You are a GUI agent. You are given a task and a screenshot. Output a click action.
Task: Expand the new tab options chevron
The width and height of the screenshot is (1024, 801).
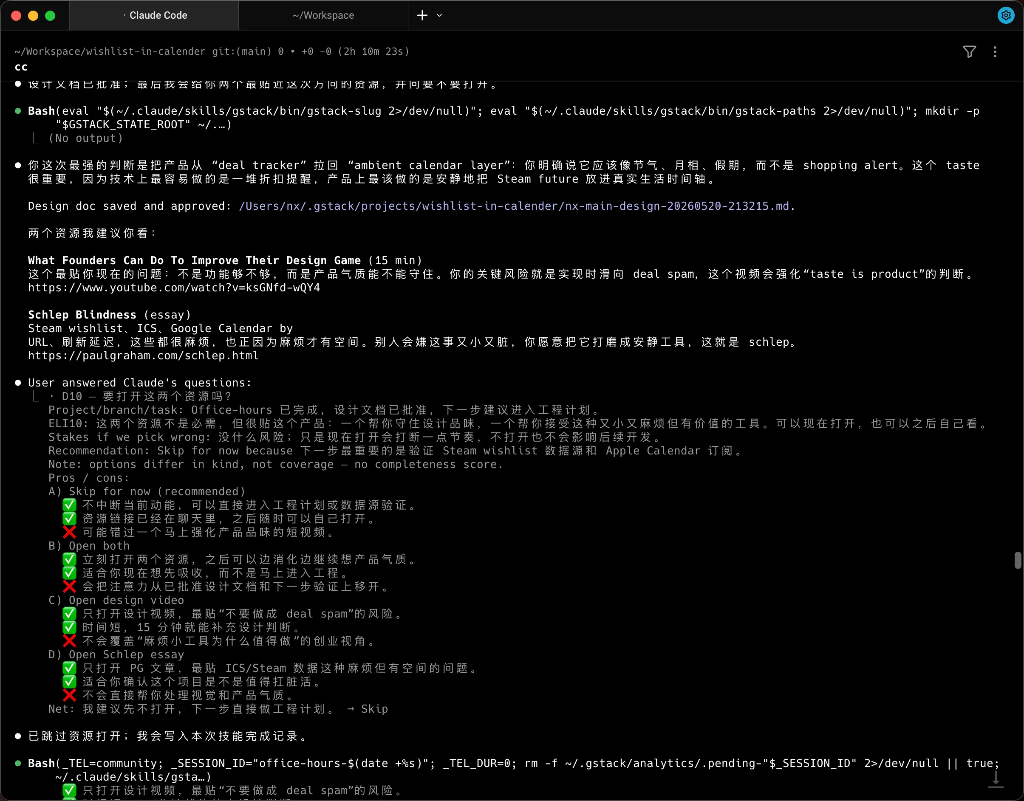pyautogui.click(x=439, y=15)
